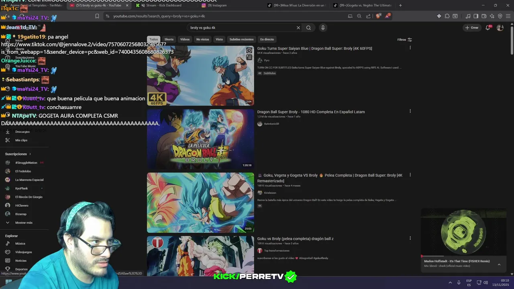Share this page via the share icon

368,16
